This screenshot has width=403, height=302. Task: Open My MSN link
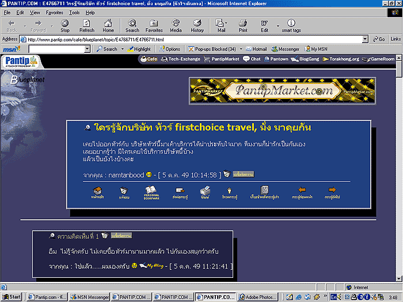316,49
